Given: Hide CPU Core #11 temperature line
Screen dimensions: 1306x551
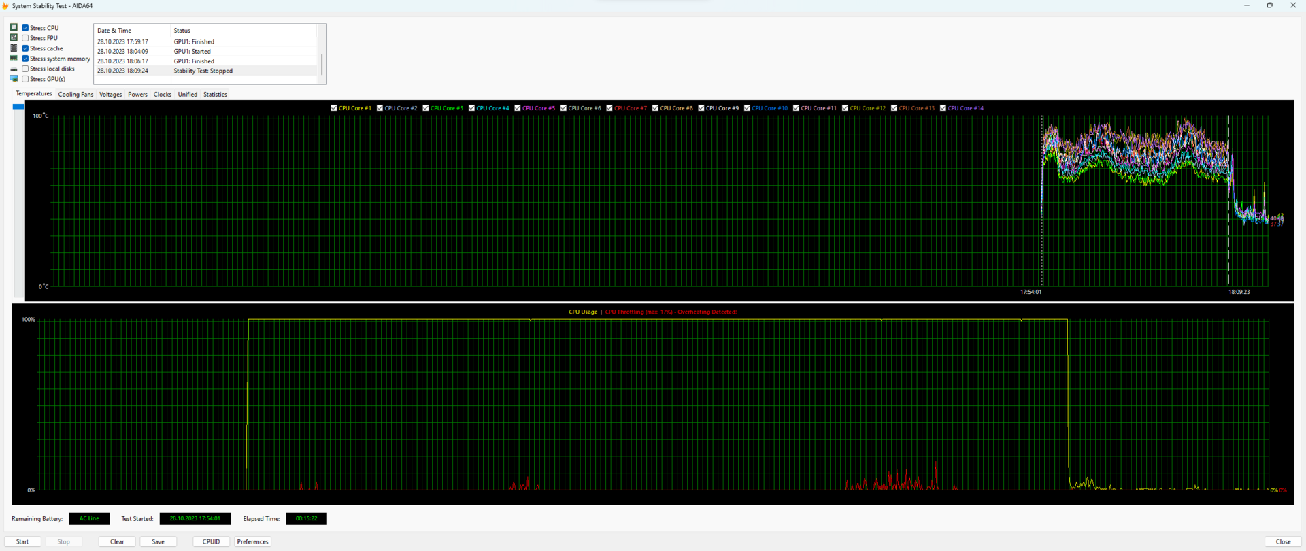Looking at the screenshot, I should click(796, 108).
